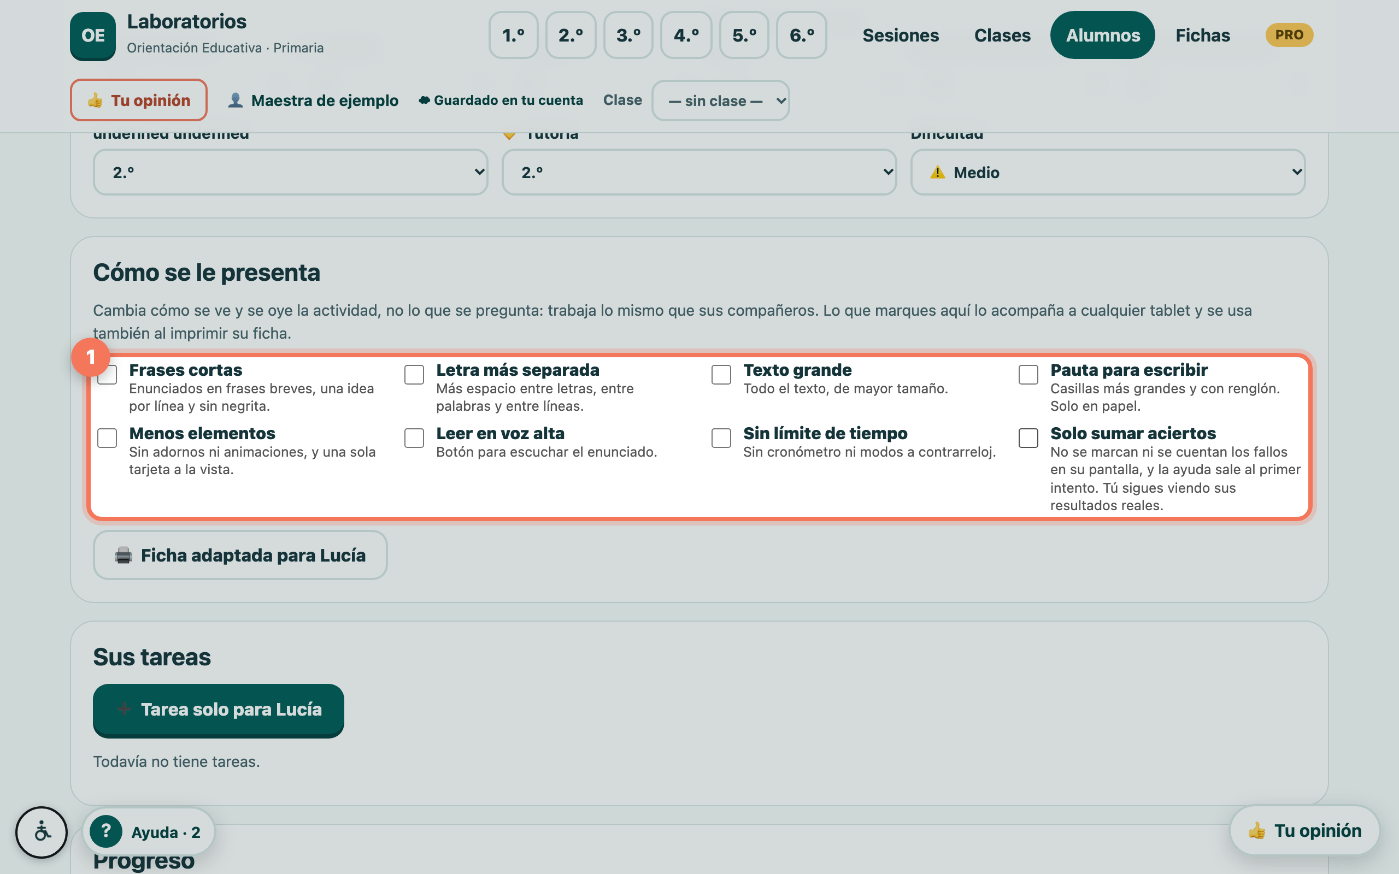The height and width of the screenshot is (874, 1399).
Task: Click the Cómo se le presenta heading
Action: point(207,272)
